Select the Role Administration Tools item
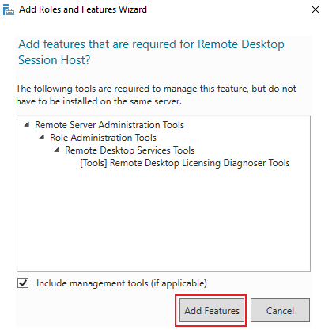Viewport: 321px width, 330px height. [103, 138]
